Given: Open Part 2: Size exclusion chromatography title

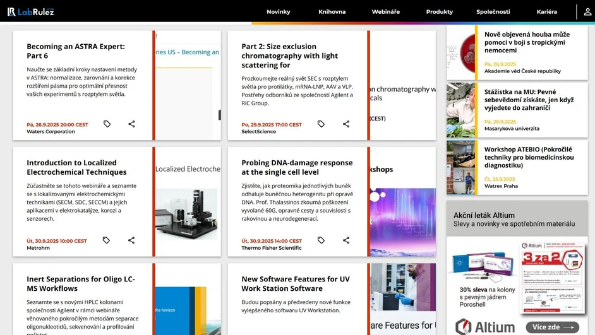Looking at the screenshot, I should [x=289, y=56].
